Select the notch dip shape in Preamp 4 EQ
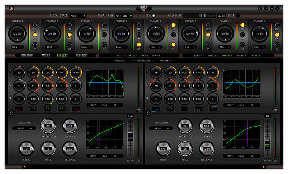Viewport: 288px width, 174px height. (x=198, y=109)
